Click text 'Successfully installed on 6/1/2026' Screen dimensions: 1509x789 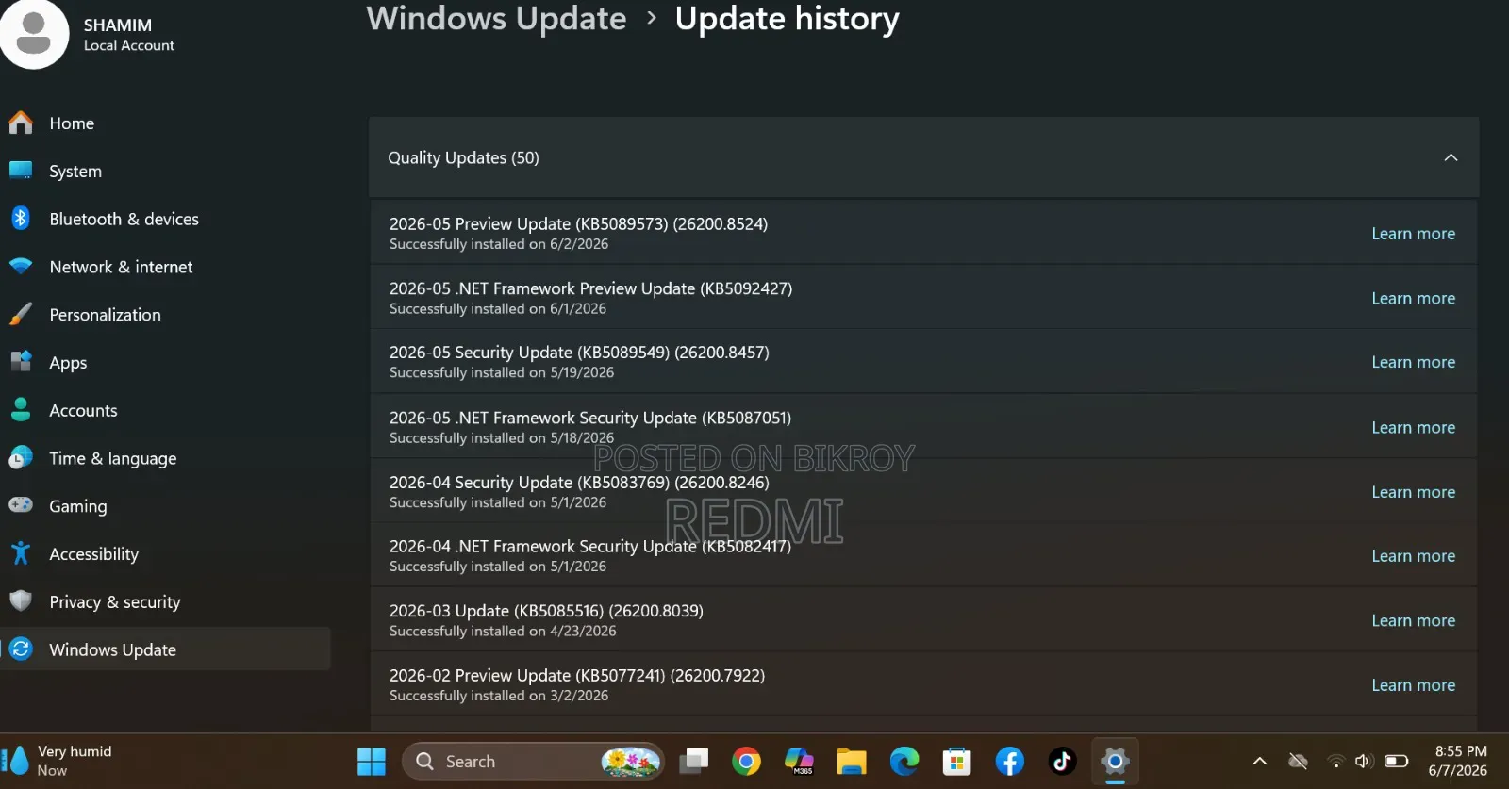(x=498, y=308)
